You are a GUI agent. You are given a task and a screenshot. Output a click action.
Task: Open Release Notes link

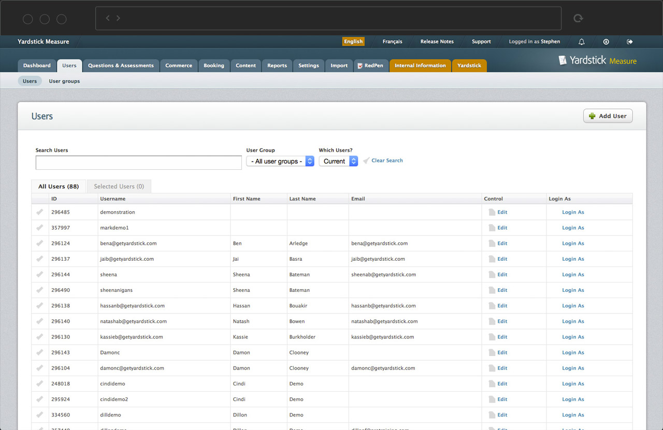click(437, 42)
